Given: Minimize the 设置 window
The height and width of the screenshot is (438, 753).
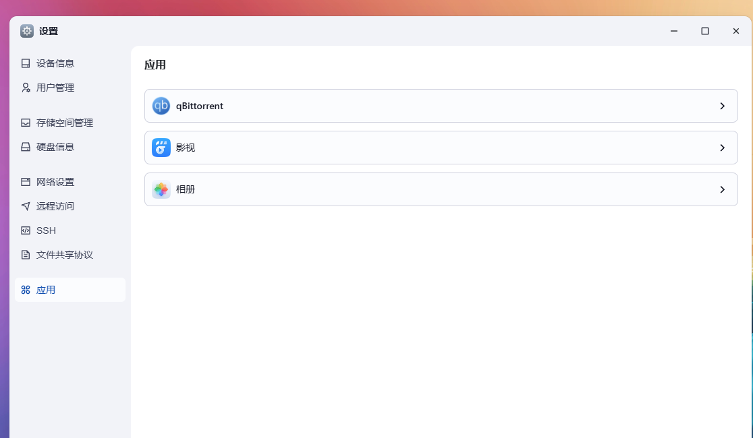Looking at the screenshot, I should click(x=674, y=31).
